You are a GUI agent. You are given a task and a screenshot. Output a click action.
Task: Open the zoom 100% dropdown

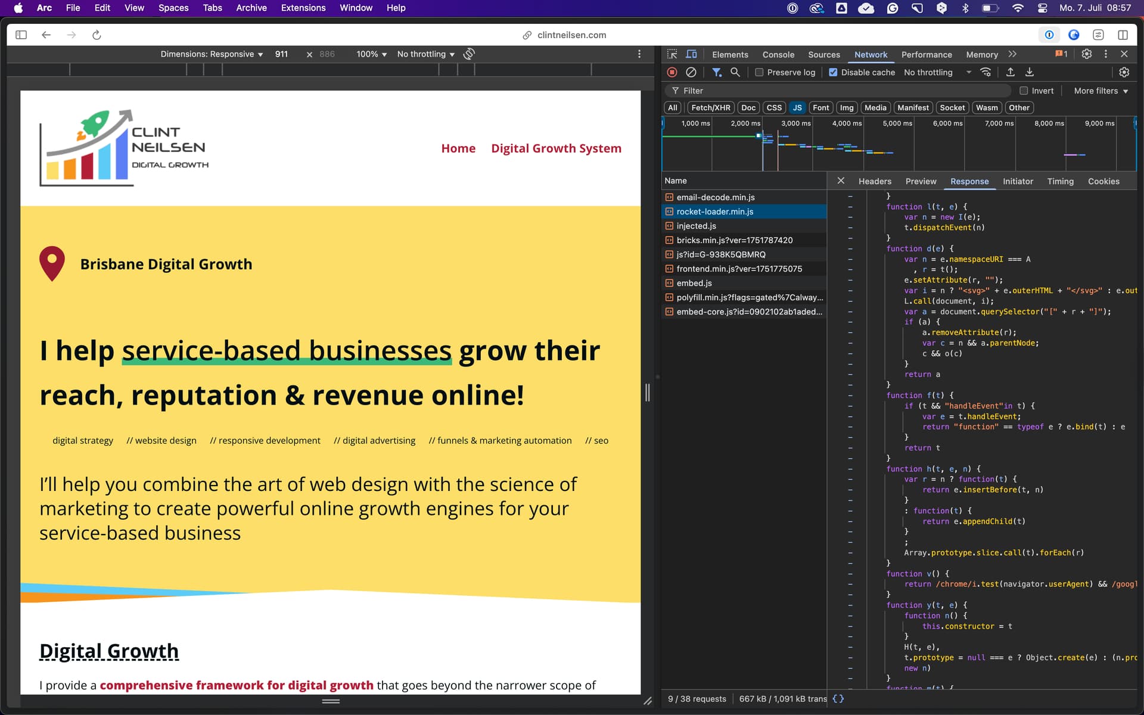pos(371,54)
